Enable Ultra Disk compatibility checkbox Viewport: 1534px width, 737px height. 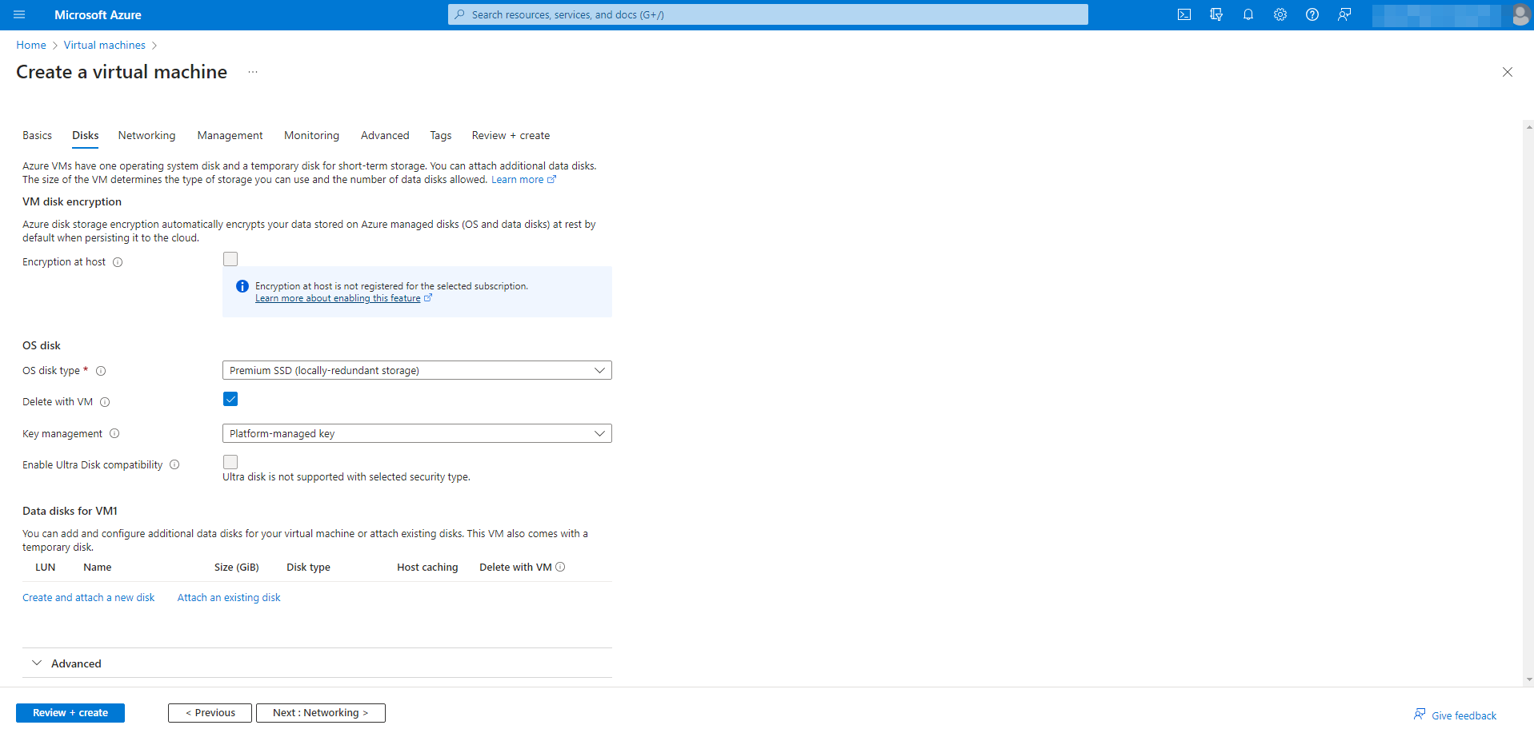point(230,462)
